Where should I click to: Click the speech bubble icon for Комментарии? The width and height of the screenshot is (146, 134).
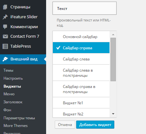[x=5, y=27]
